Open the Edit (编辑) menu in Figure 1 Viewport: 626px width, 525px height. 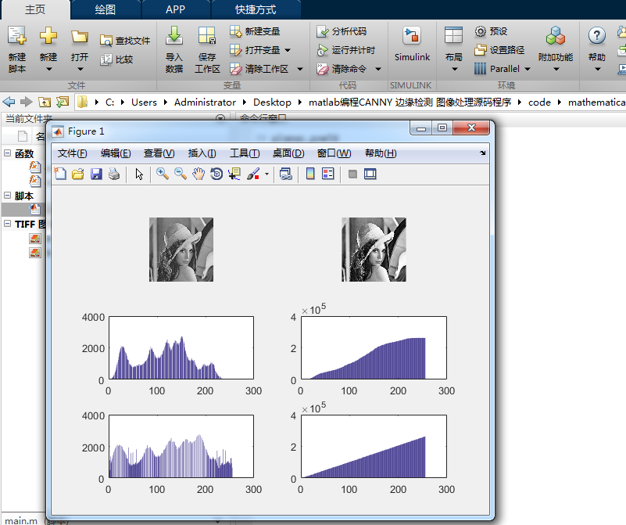coord(116,153)
